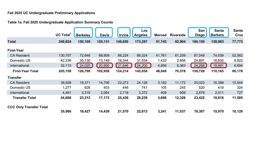Click the Riverside column header
The image size is (258, 145).
coord(178,35)
